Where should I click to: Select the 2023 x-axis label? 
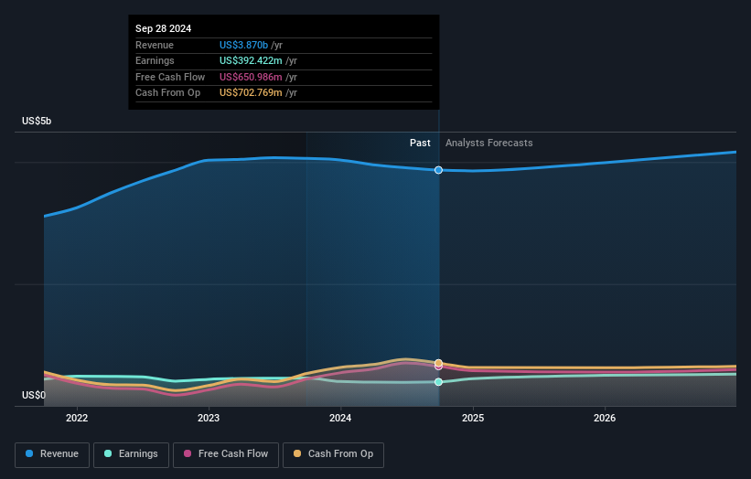[x=209, y=418]
